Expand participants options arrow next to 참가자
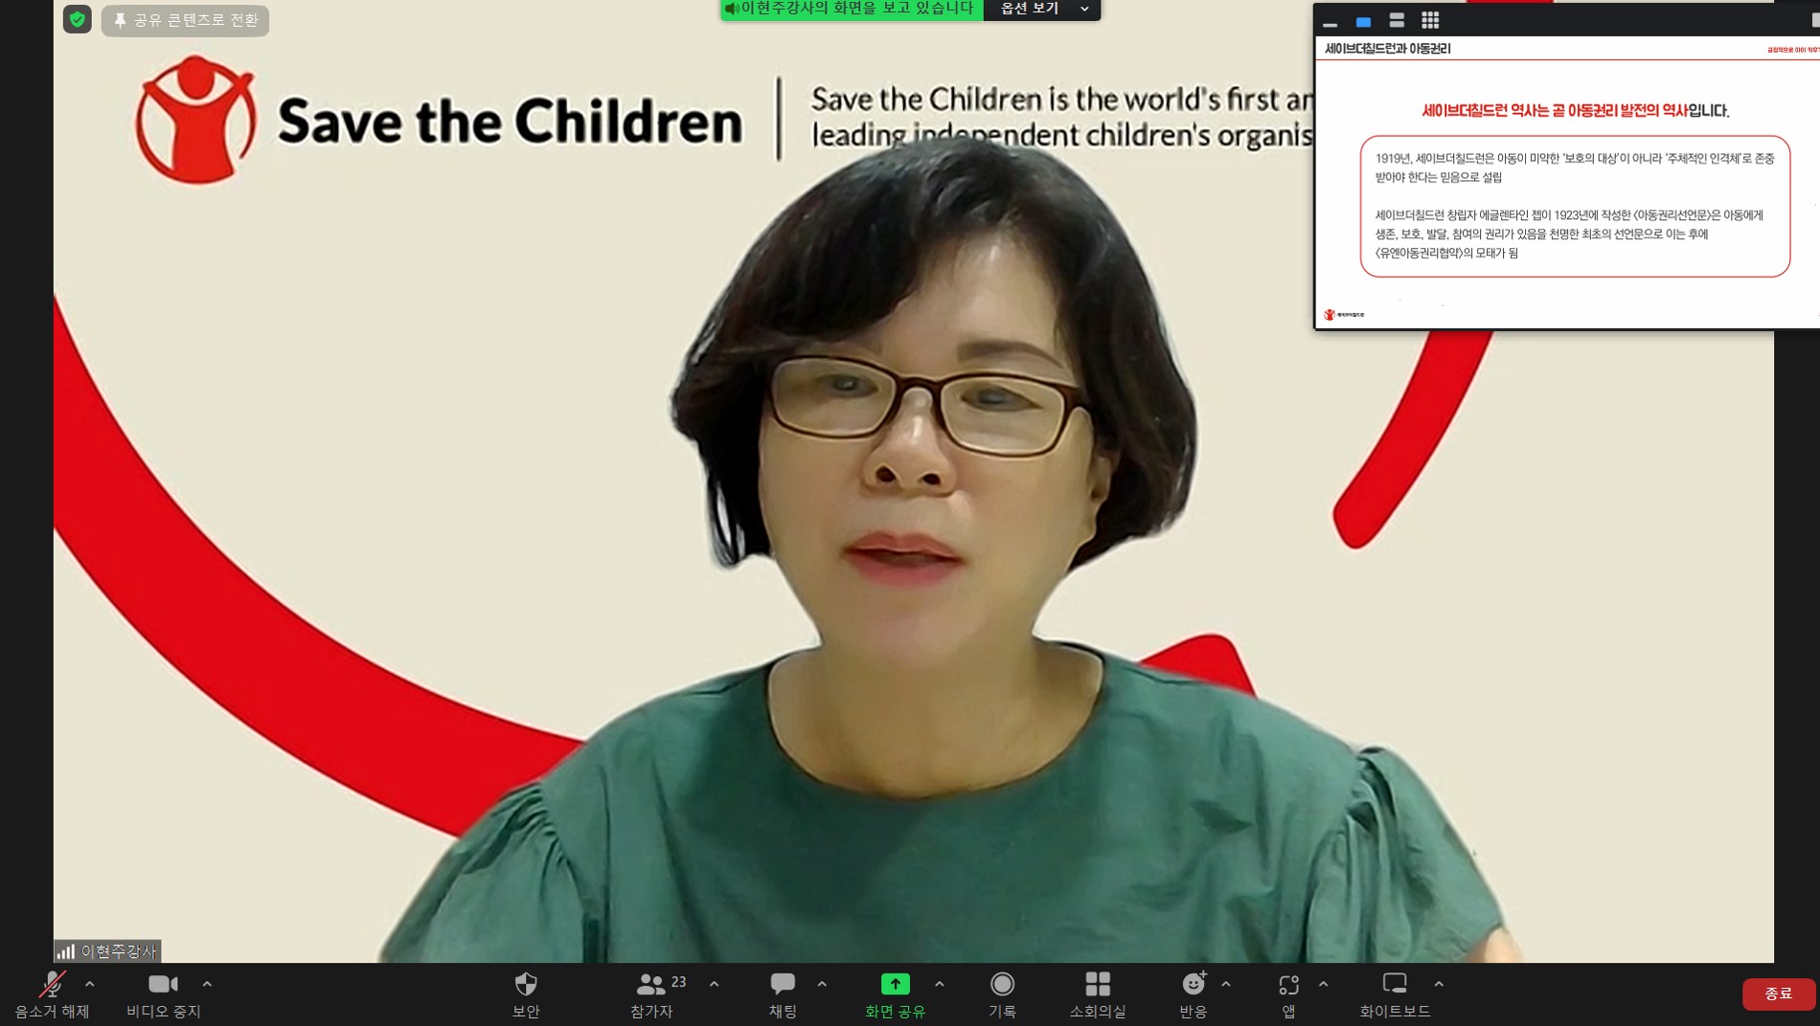This screenshot has height=1026, width=1820. (715, 984)
